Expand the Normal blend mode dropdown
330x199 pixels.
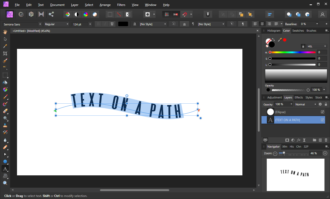tap(306, 104)
